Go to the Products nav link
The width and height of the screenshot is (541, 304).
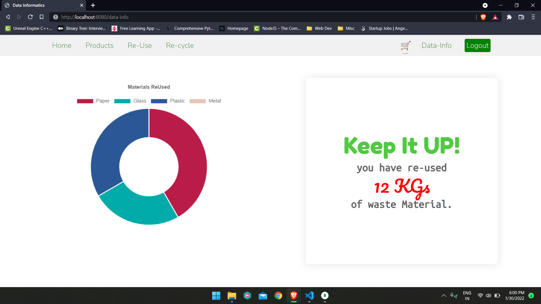click(99, 46)
